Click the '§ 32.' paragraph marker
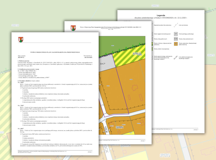Viewport: 216px width, 160px height. click(22, 84)
